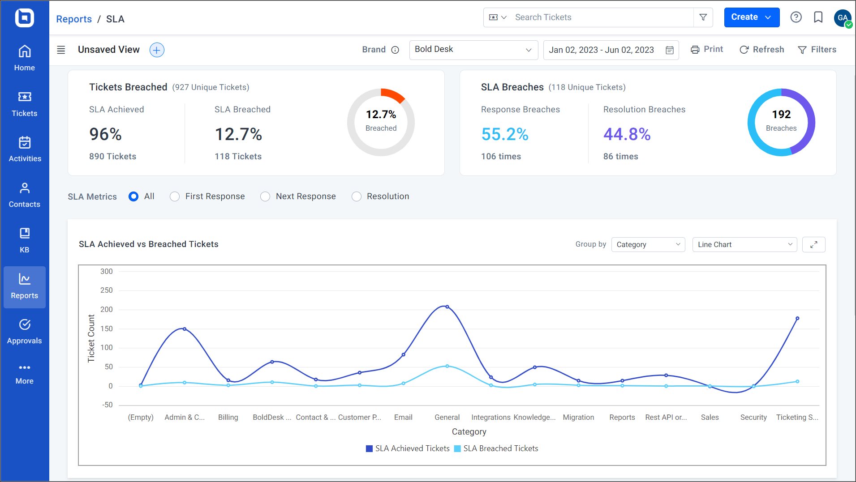Click the Email category axis label
Screen dimensions: 856x482
tap(403, 418)
